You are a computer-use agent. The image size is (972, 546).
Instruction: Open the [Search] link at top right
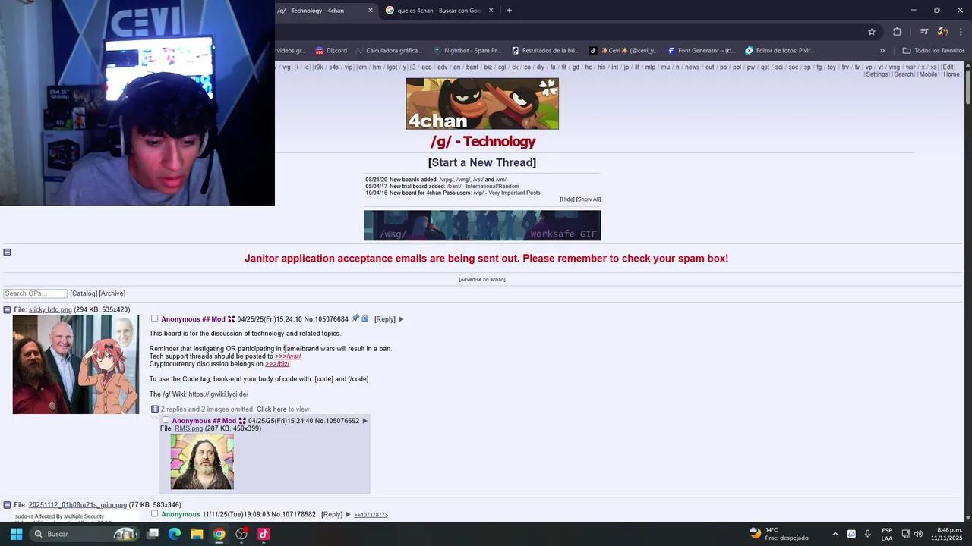click(x=904, y=74)
